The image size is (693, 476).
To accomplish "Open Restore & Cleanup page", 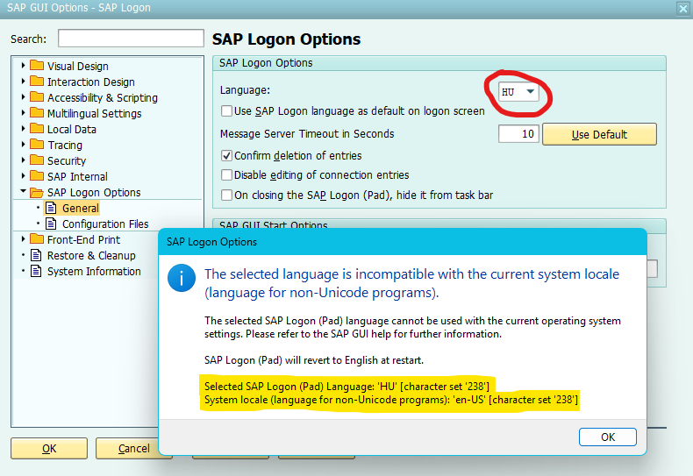I will point(91,256).
